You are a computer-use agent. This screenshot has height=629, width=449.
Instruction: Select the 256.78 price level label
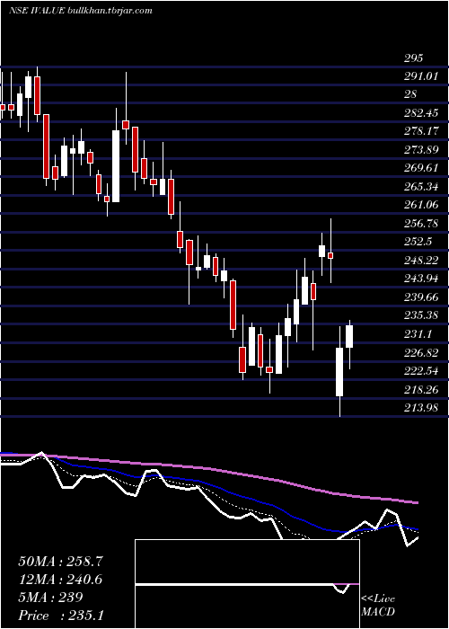point(421,223)
